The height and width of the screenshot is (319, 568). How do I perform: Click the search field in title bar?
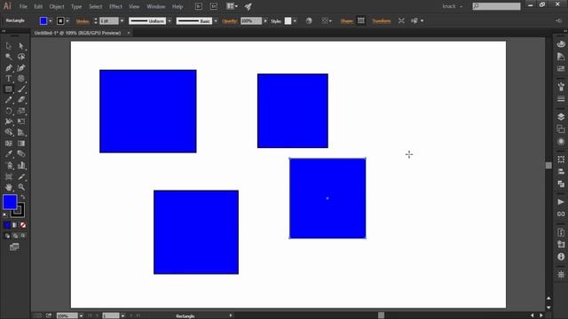coord(496,6)
